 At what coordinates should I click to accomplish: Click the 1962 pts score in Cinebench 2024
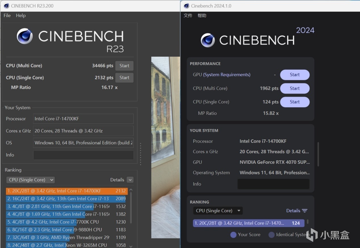pyautogui.click(x=269, y=88)
